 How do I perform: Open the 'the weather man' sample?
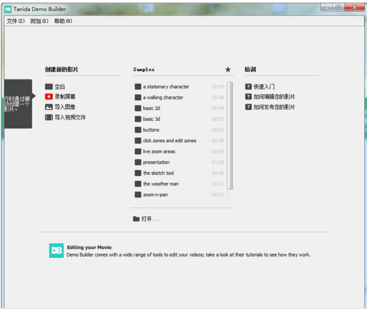(161, 184)
